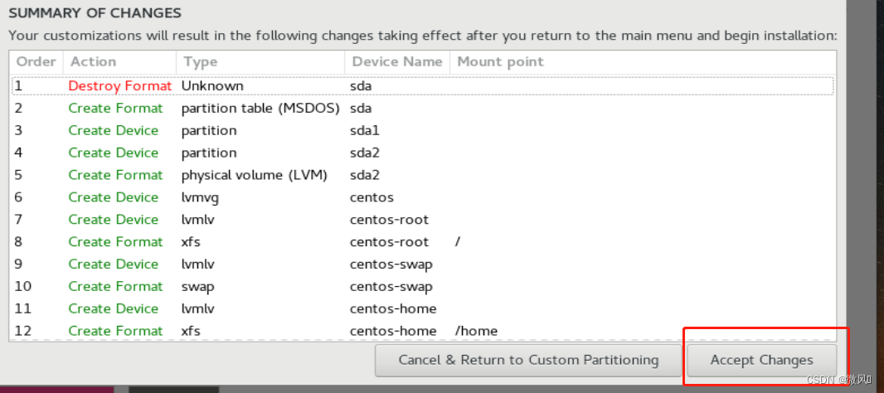Sort by the Action column header
Viewport: 884px width, 393px height.
point(94,61)
